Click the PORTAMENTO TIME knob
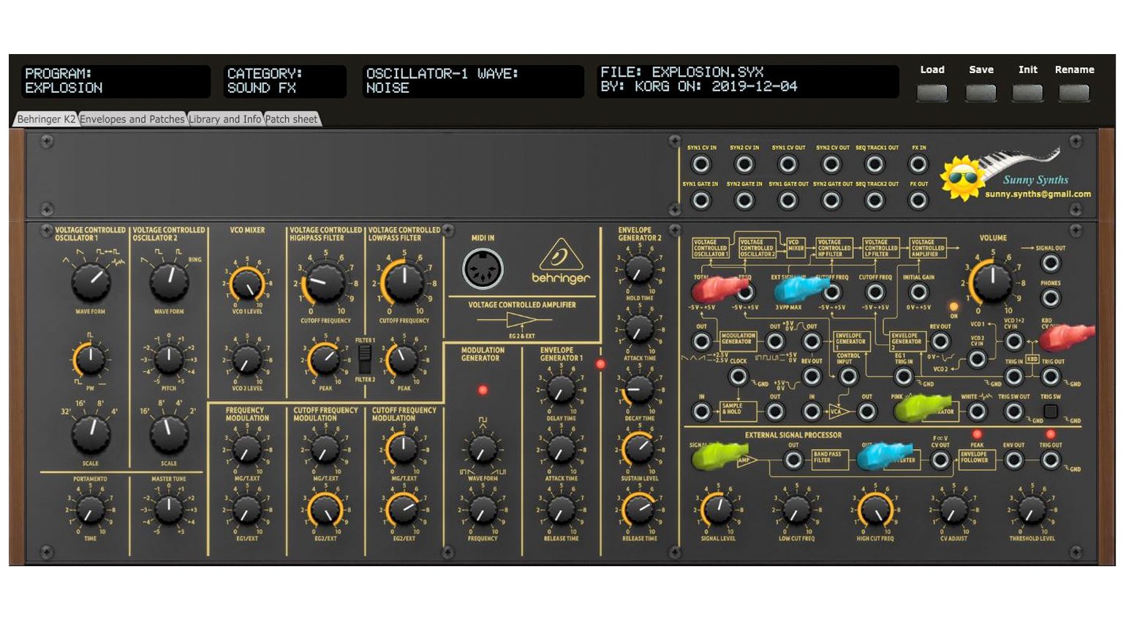Image resolution: width=1126 pixels, height=621 pixels. pos(90,510)
